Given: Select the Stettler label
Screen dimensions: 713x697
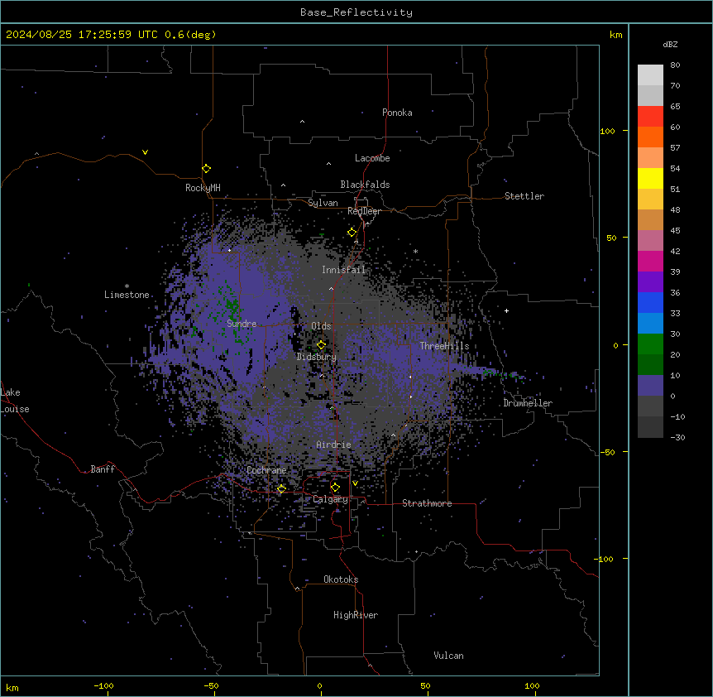Looking at the screenshot, I should (524, 196).
